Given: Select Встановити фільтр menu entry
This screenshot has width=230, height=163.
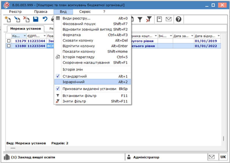Looking at the screenshot, I should pos(92,96).
